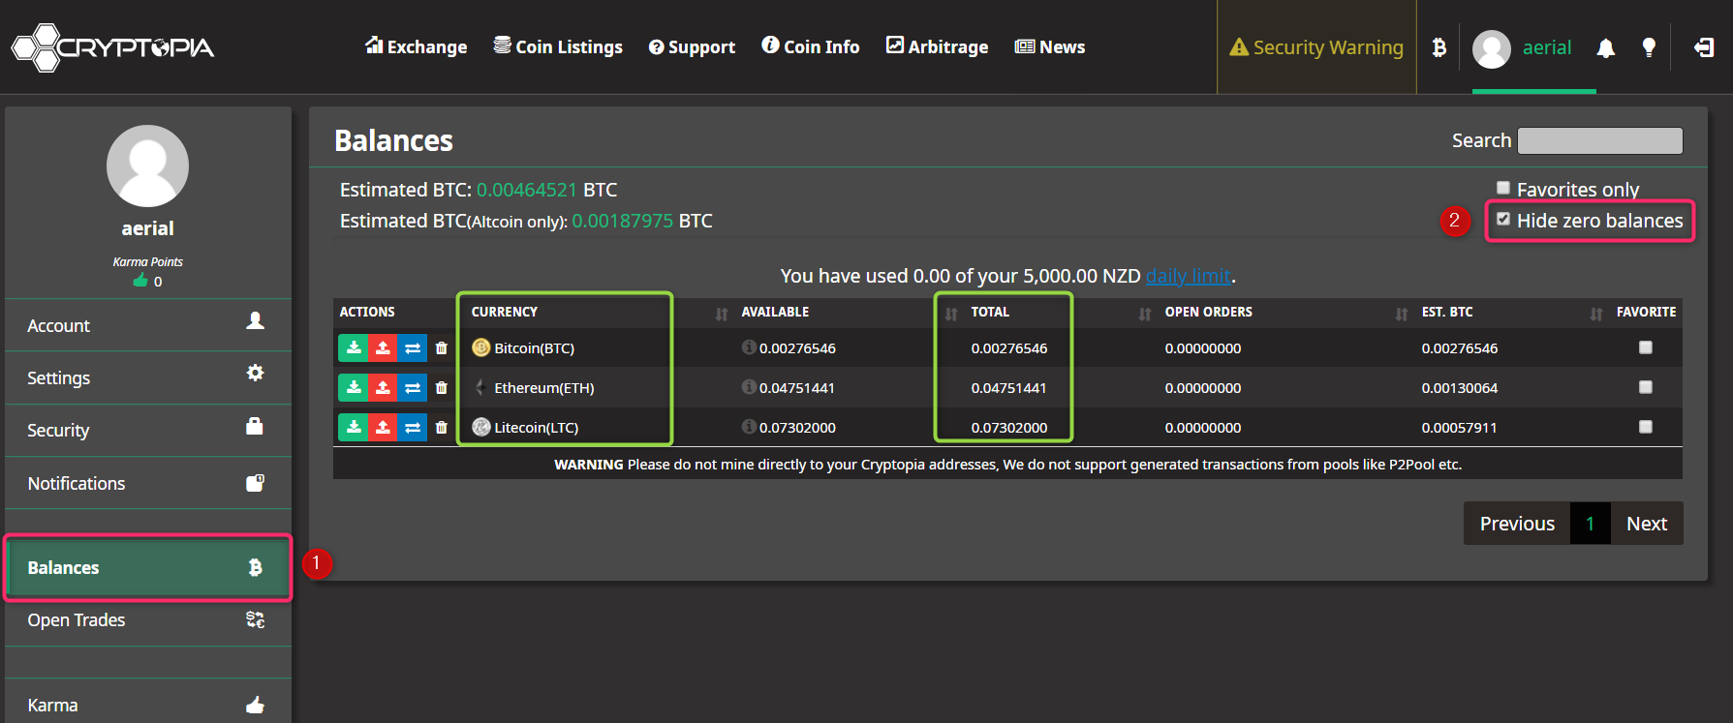Viewport: 1733px width, 723px height.
Task: Click blue transfer icon for Bitcoin
Action: (412, 347)
